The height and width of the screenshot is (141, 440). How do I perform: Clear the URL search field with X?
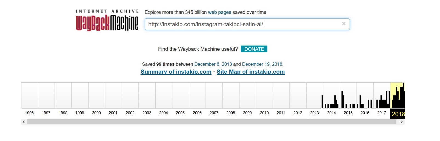(x=344, y=24)
